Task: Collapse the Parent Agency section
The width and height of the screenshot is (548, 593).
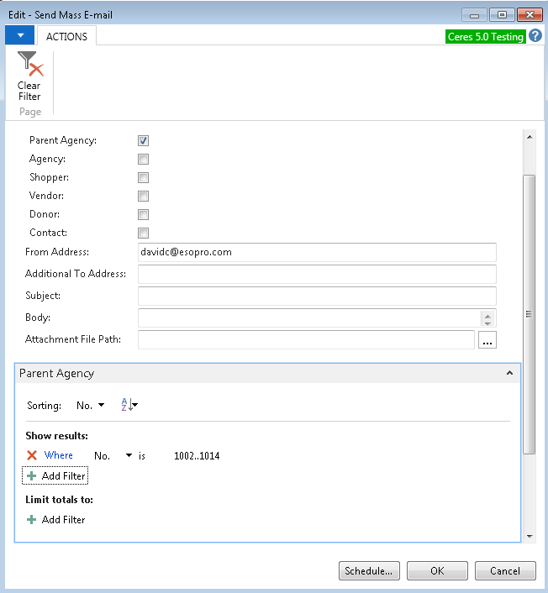Action: 508,373
